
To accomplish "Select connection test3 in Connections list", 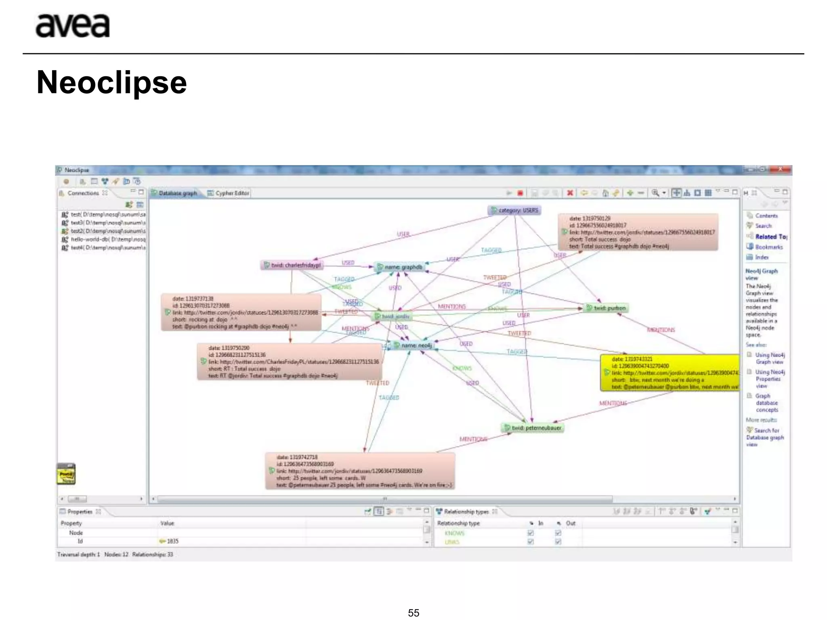I will coord(103,223).
